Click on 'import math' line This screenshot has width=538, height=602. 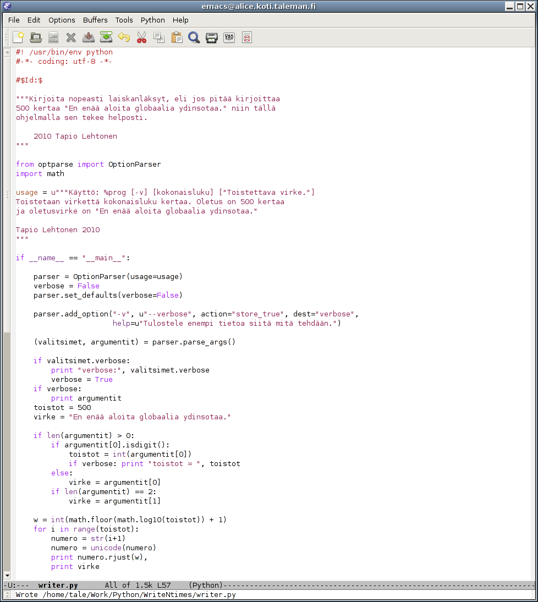pyautogui.click(x=40, y=173)
